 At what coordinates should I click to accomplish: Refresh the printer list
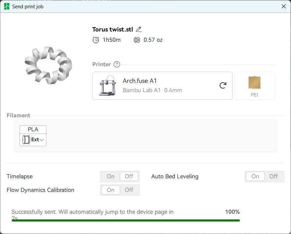(223, 85)
